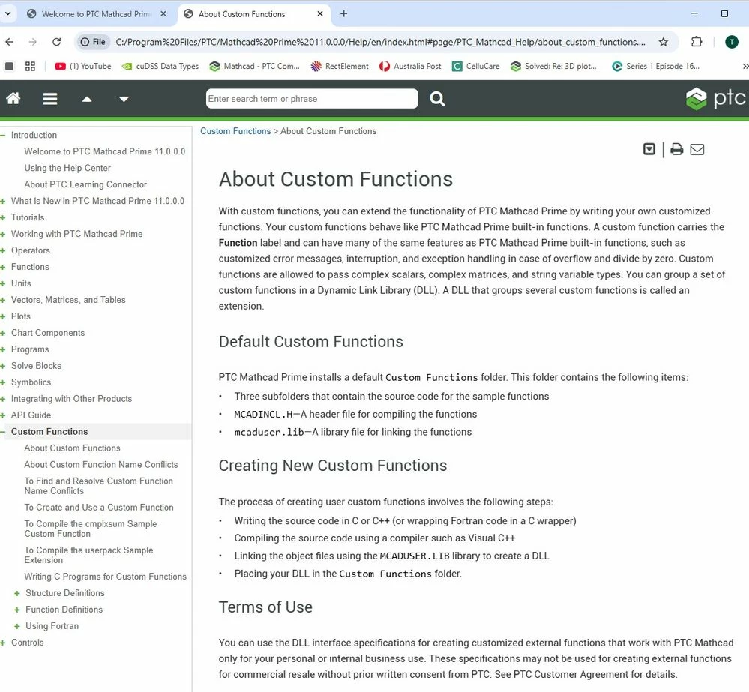749x692 pixels.
Task: Open the CelluCare bookmark
Action: click(476, 67)
